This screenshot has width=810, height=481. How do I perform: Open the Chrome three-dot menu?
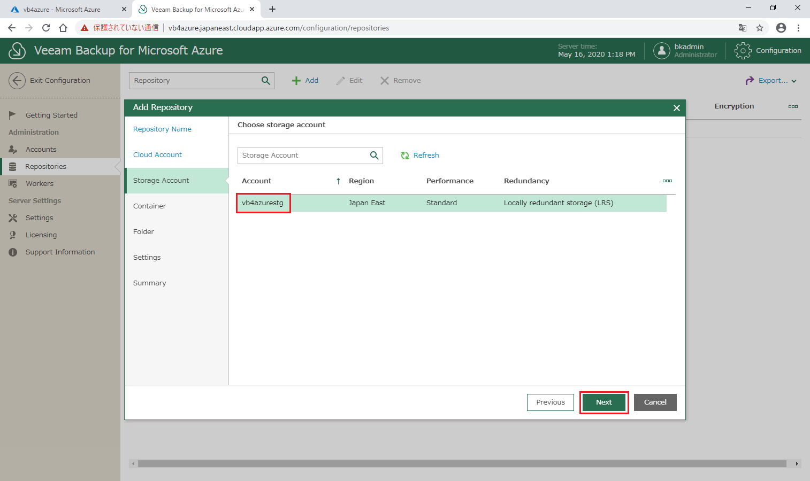[798, 28]
